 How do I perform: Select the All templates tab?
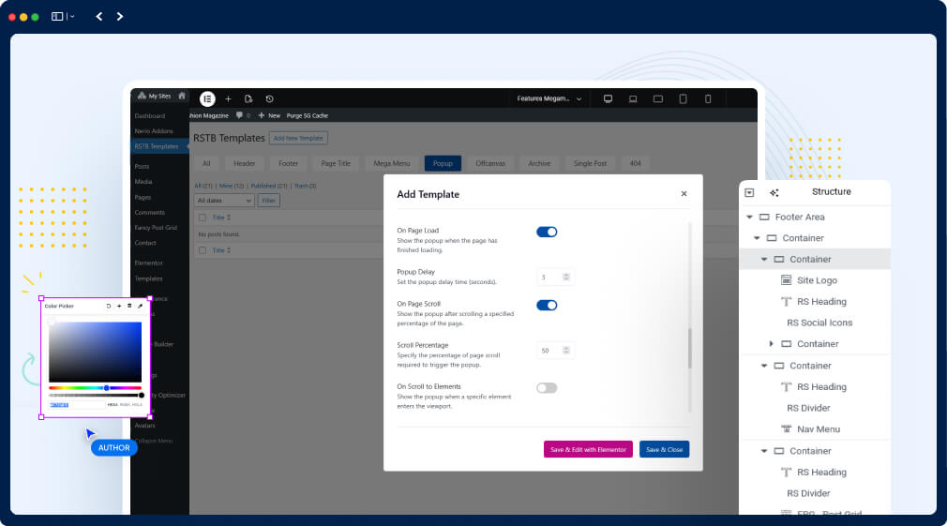(x=206, y=164)
